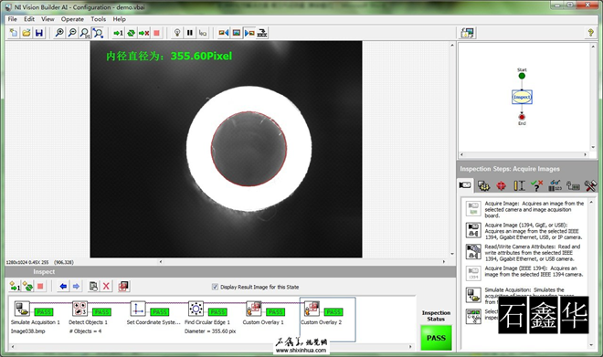Image resolution: width=603 pixels, height=357 pixels.
Task: Run state in loop in Inspect panel
Action: (x=27, y=287)
